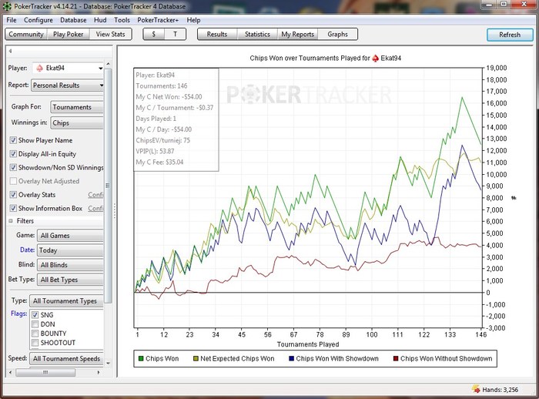This screenshot has height=399, width=539.
Task: Select the $ cash games button
Action: (x=154, y=34)
